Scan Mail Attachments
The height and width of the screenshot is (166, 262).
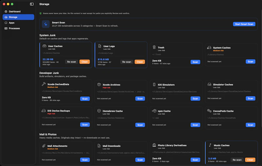[85, 160]
